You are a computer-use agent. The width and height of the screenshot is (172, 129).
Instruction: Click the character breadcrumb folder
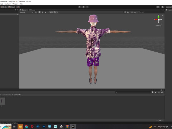(x=6, y=95)
